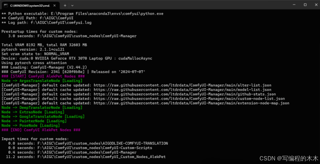
Task: Close the terminal window
Action: coord(315,5)
